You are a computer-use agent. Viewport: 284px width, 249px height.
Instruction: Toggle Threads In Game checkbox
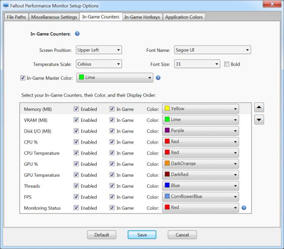[x=112, y=186]
